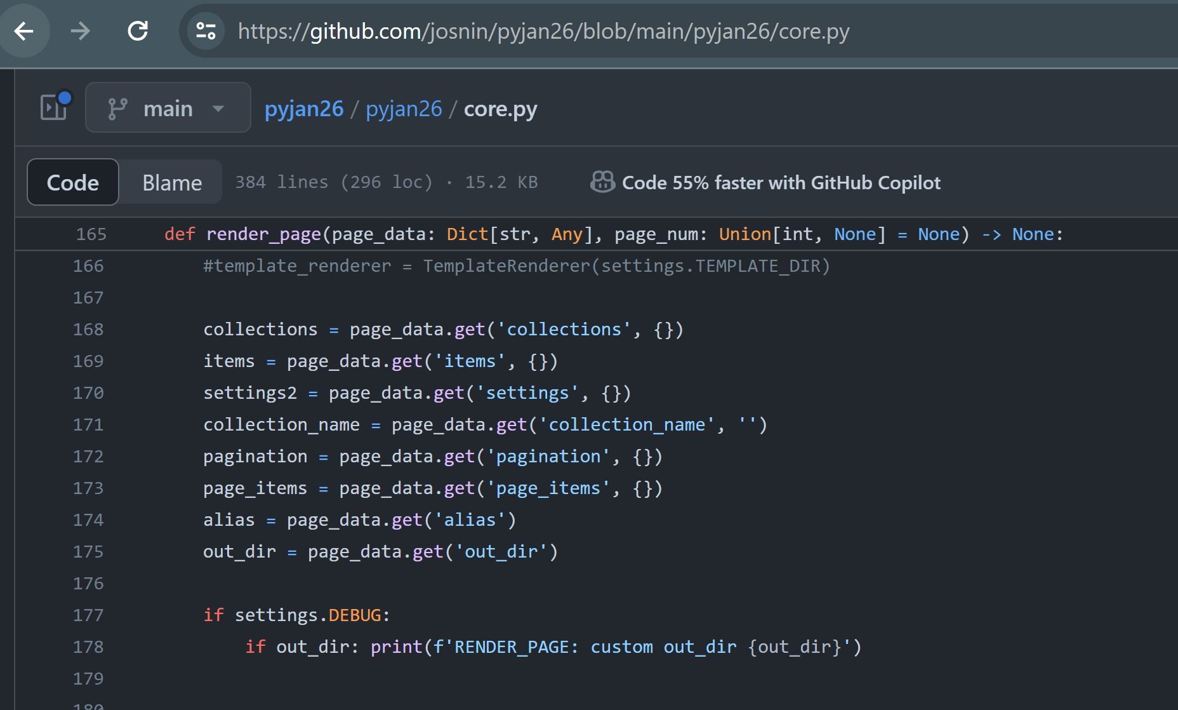The height and width of the screenshot is (710, 1178).
Task: Click the commented #template_renderer line
Action: coord(517,266)
